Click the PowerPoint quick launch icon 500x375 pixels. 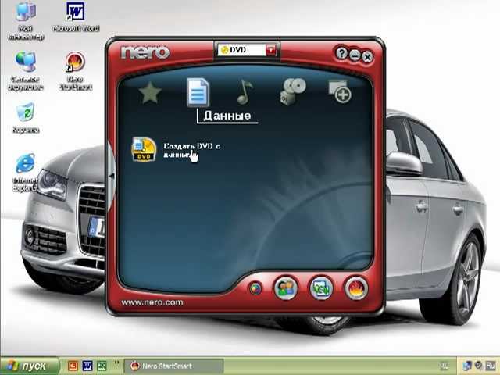pos(73,366)
